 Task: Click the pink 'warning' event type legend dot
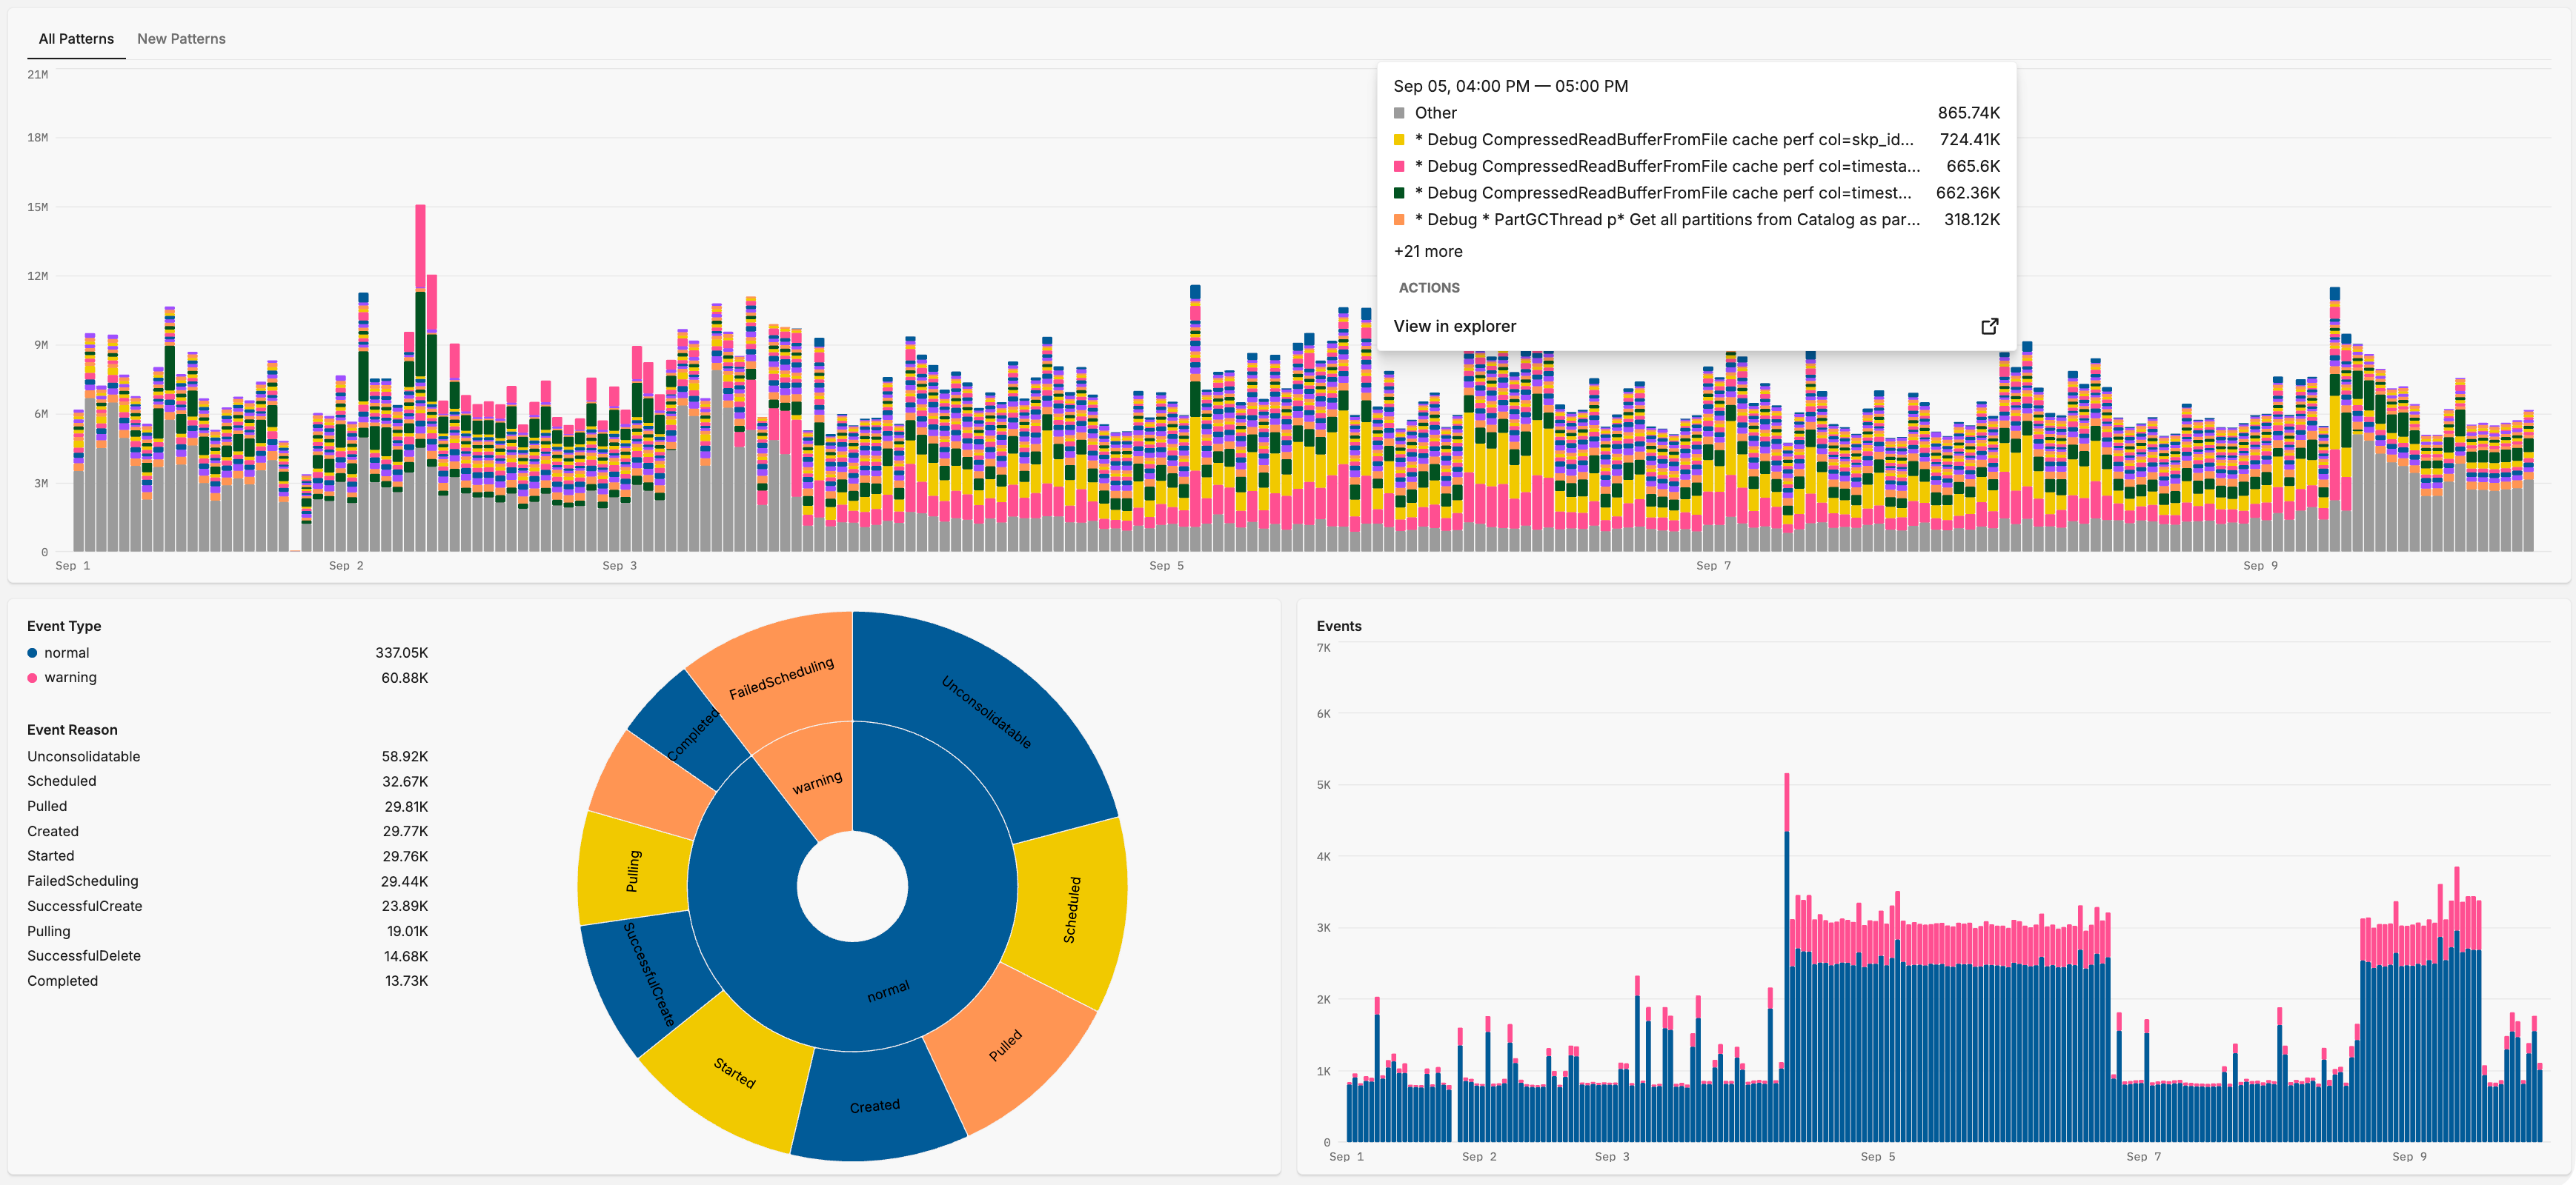click(32, 678)
